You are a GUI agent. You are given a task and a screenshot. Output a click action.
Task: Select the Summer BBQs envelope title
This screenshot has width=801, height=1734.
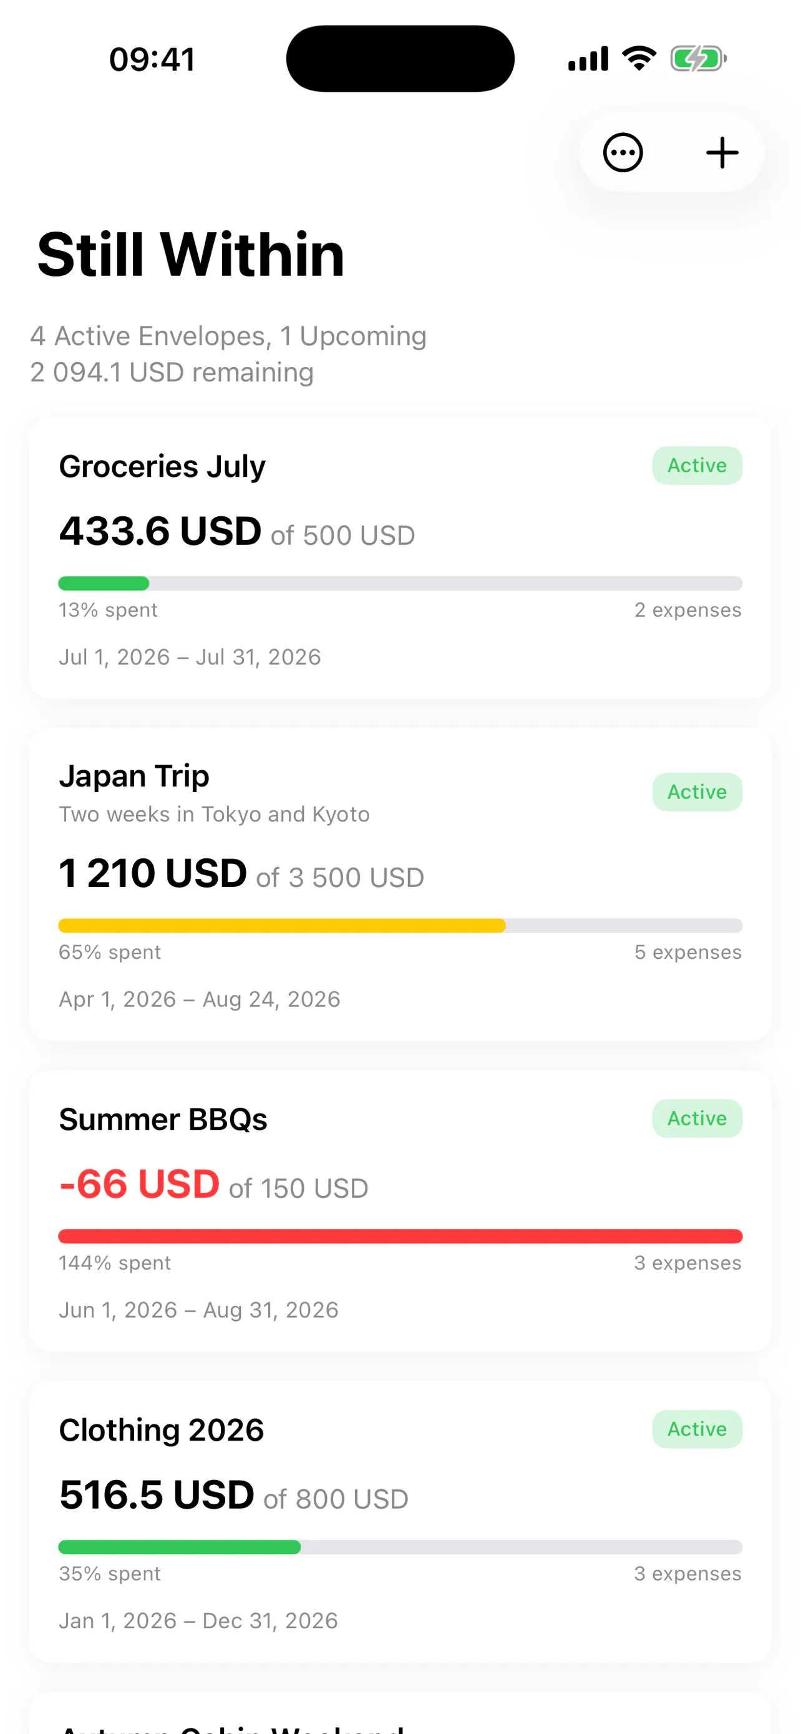point(163,1119)
